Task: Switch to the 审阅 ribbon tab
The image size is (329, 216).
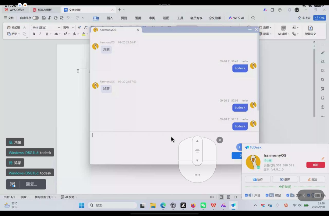Action: [x=152, y=18]
